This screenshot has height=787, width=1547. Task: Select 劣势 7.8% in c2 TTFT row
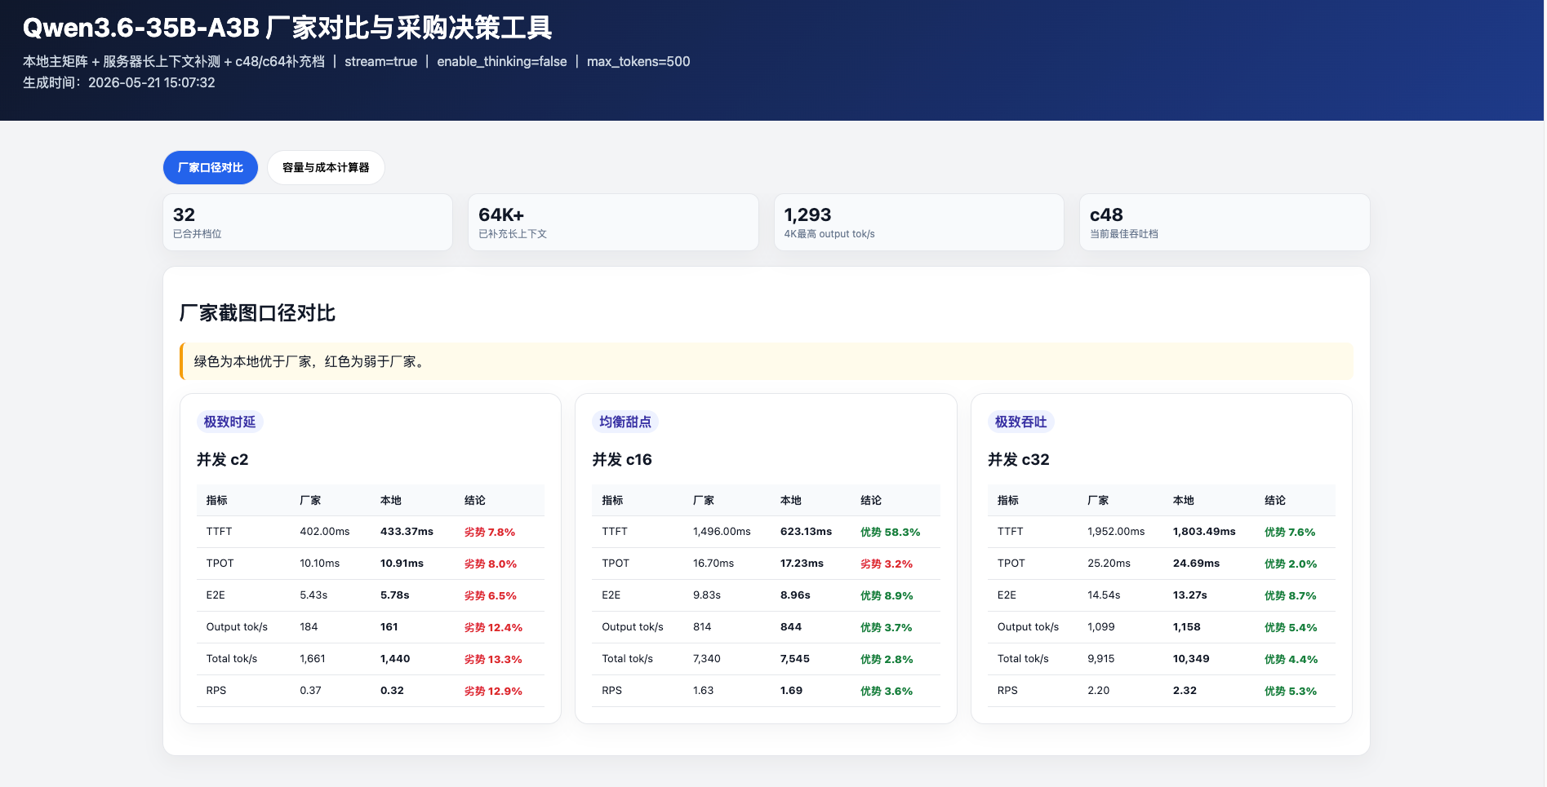click(490, 532)
